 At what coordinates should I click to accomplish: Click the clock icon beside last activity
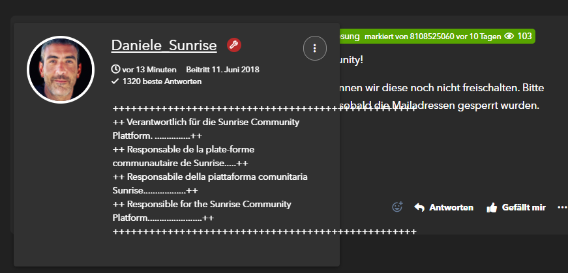click(116, 69)
